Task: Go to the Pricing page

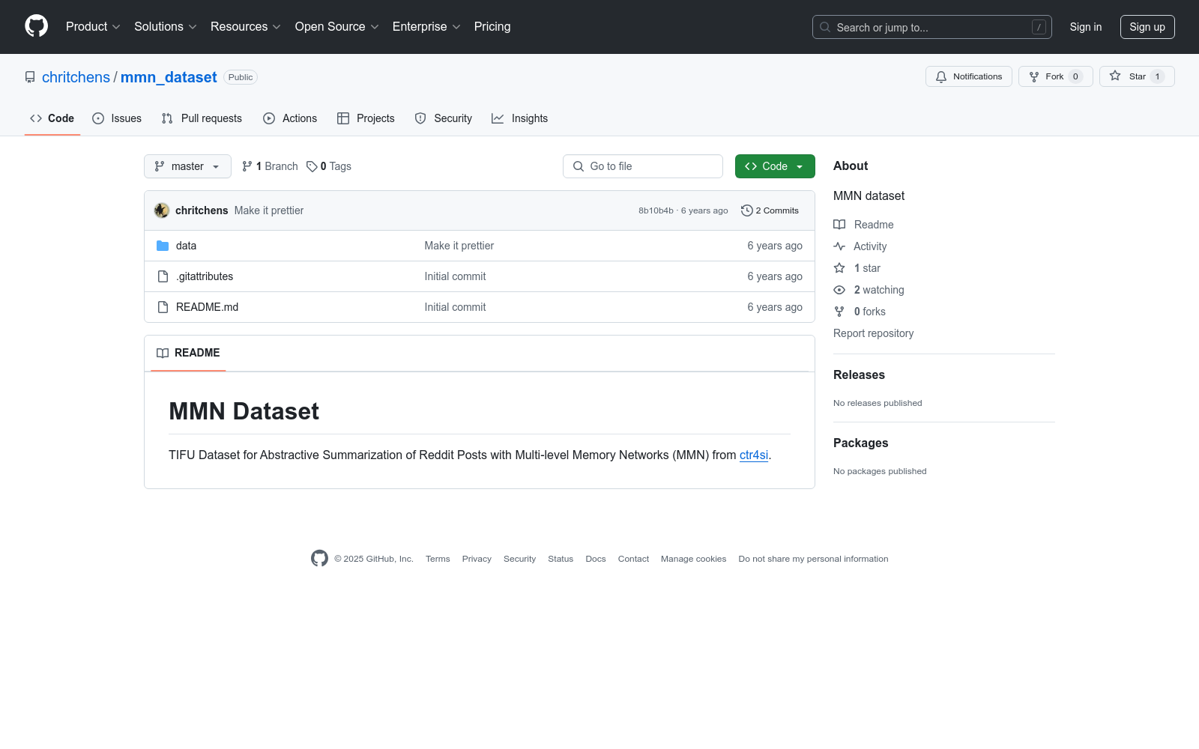Action: click(492, 27)
